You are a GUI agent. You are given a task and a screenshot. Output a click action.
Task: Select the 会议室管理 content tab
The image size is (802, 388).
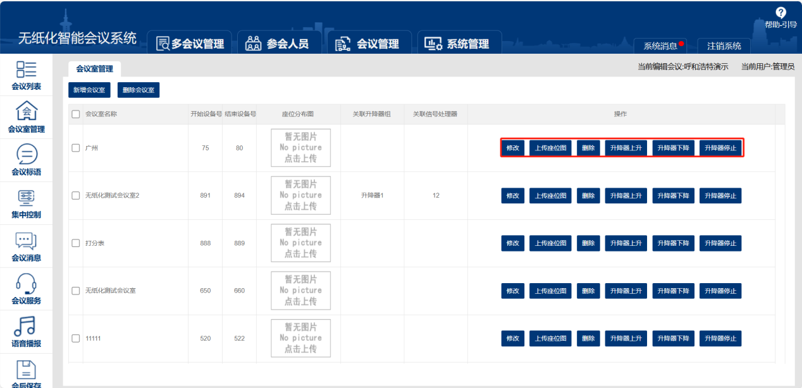94,69
